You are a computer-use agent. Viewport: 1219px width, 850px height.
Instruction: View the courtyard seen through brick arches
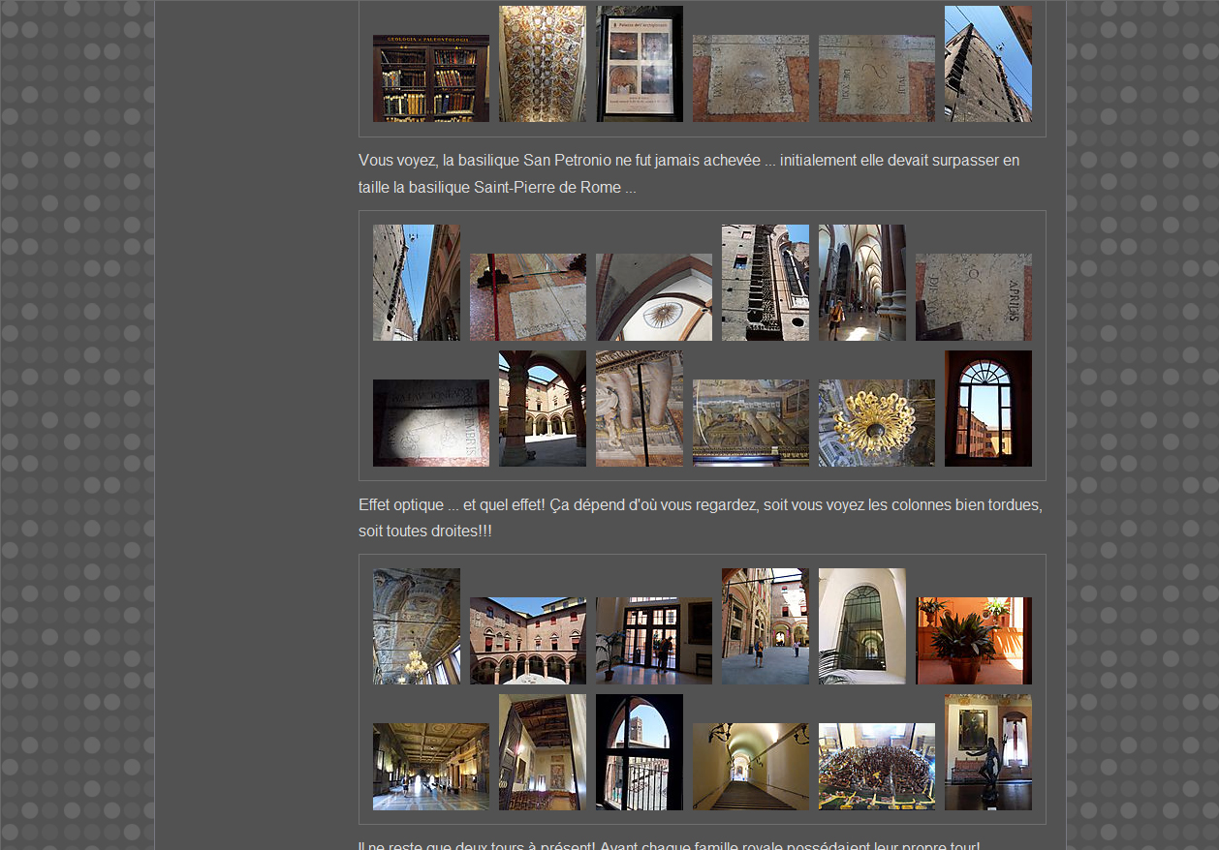click(542, 409)
